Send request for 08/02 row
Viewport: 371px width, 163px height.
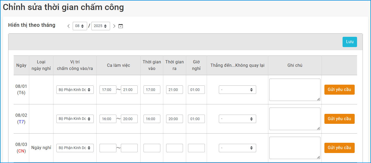pos(339,119)
